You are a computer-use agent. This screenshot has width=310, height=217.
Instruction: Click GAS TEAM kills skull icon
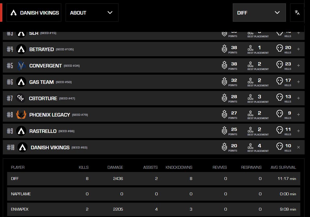279,81
